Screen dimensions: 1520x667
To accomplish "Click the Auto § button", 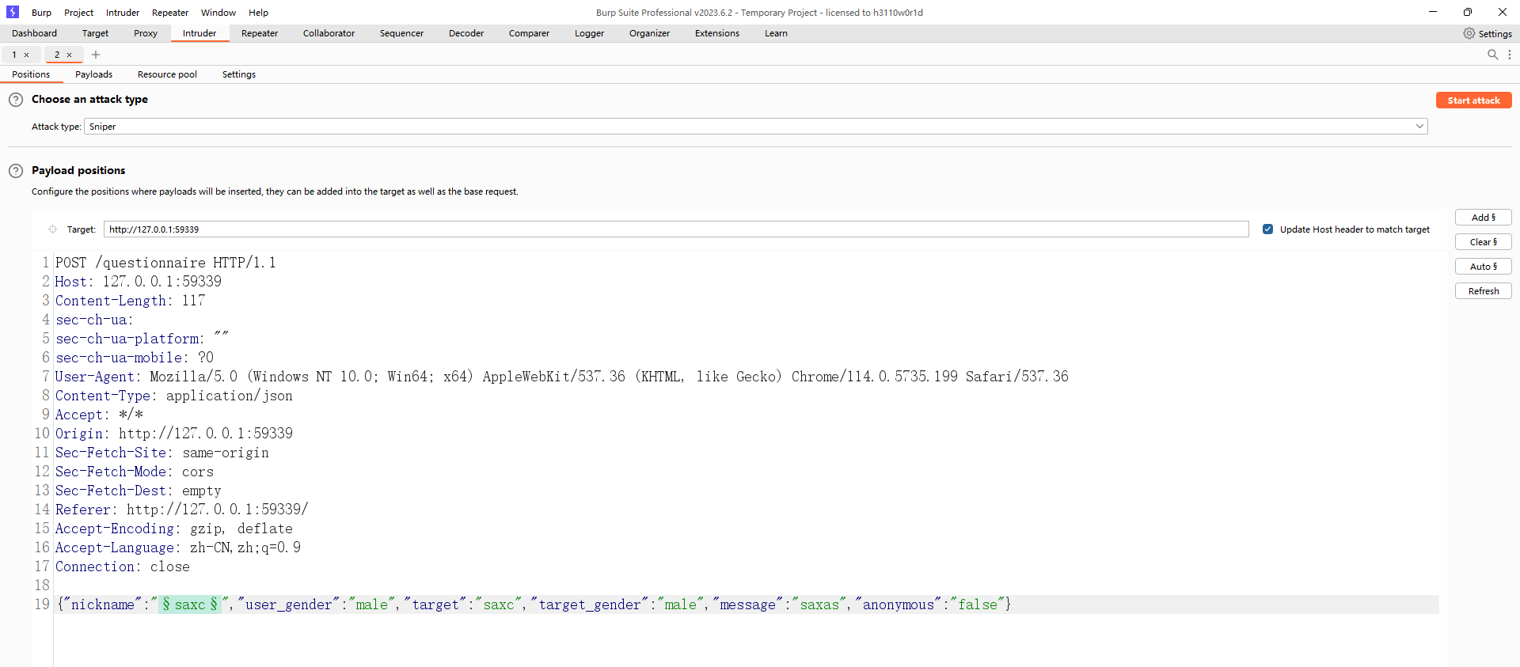I will (1483, 267).
